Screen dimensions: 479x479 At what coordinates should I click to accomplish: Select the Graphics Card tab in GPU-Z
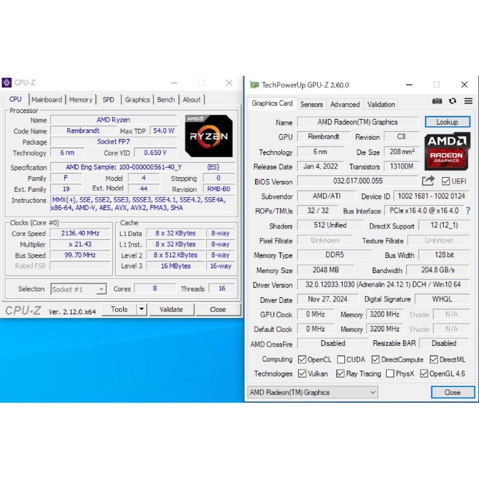click(272, 103)
